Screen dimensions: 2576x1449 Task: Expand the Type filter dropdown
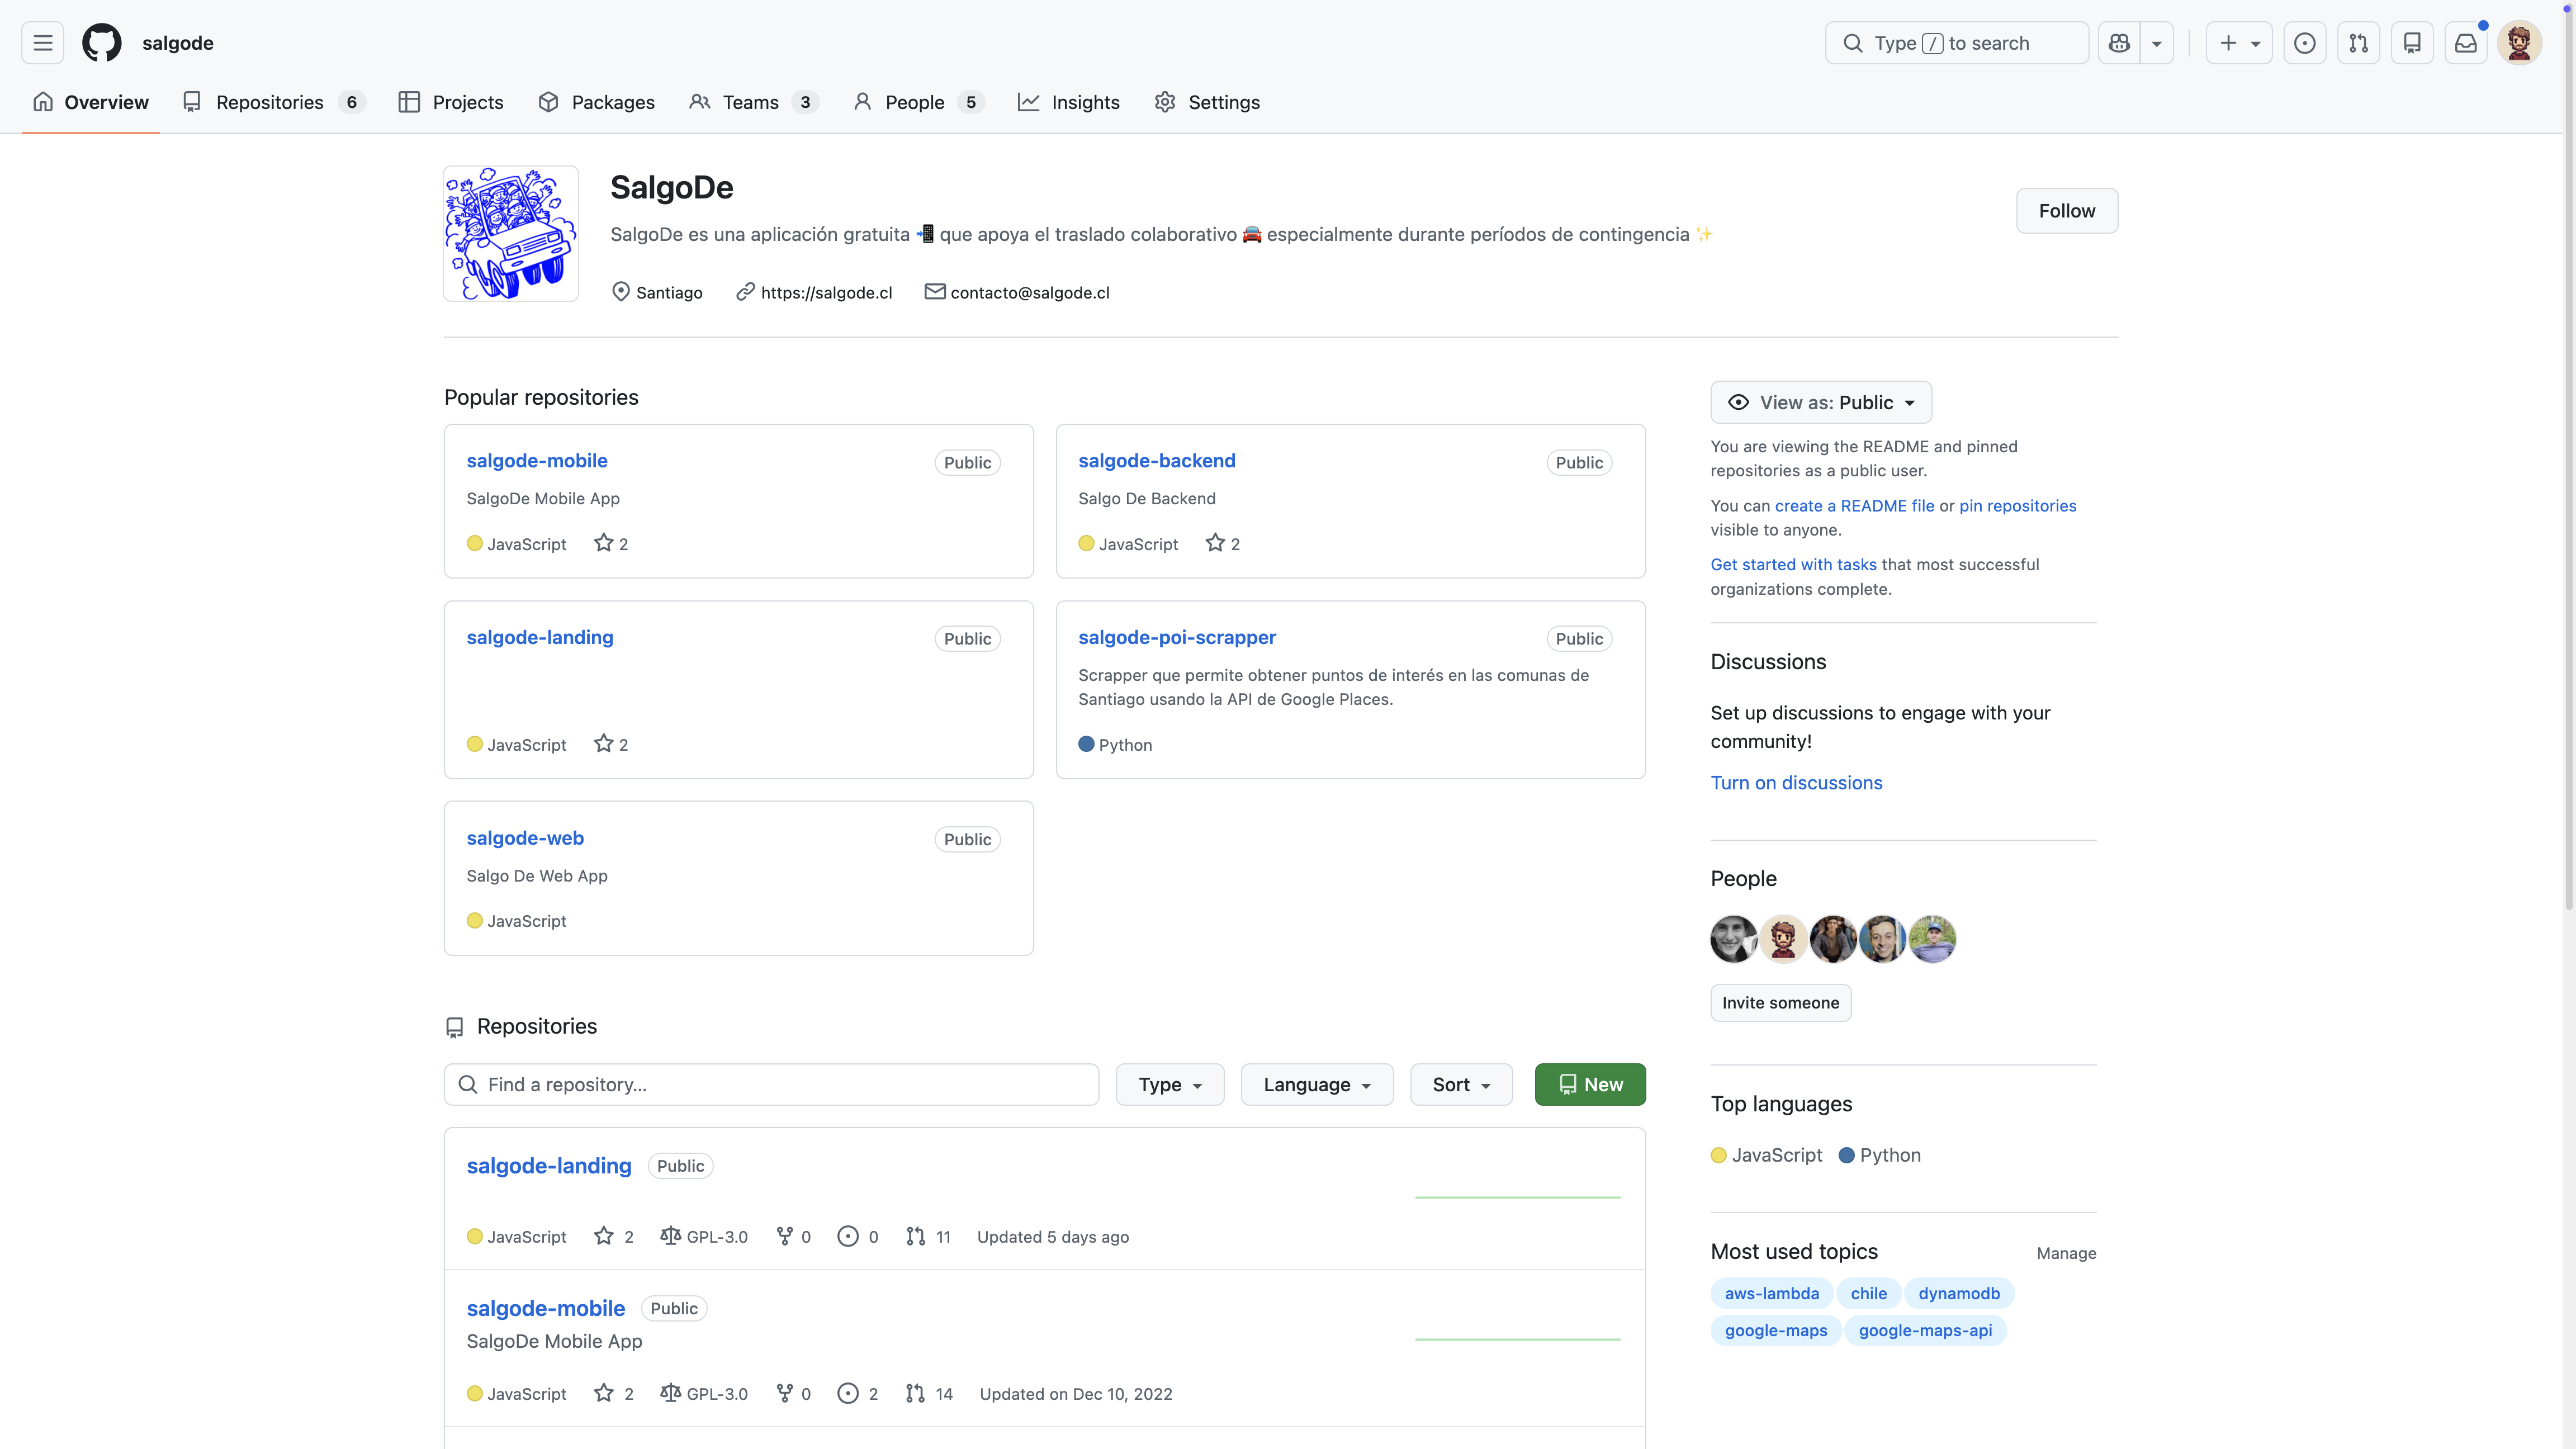[1169, 1085]
